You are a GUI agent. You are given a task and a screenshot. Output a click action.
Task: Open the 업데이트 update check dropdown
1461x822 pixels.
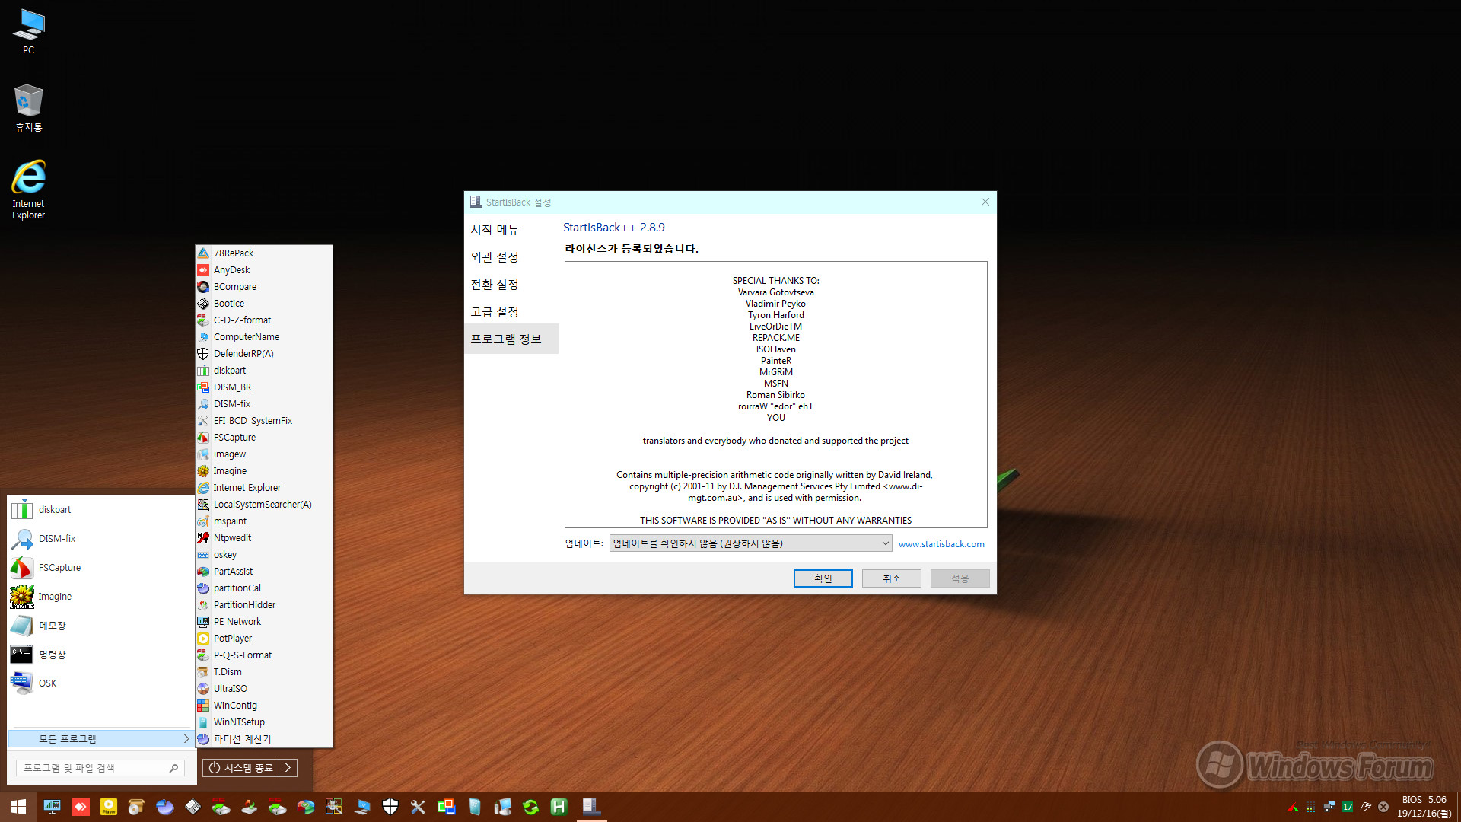[750, 543]
